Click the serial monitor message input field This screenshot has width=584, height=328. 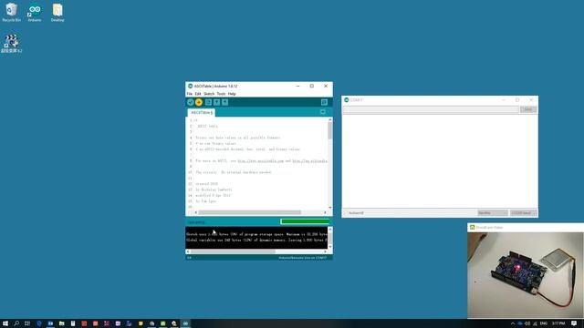point(431,109)
